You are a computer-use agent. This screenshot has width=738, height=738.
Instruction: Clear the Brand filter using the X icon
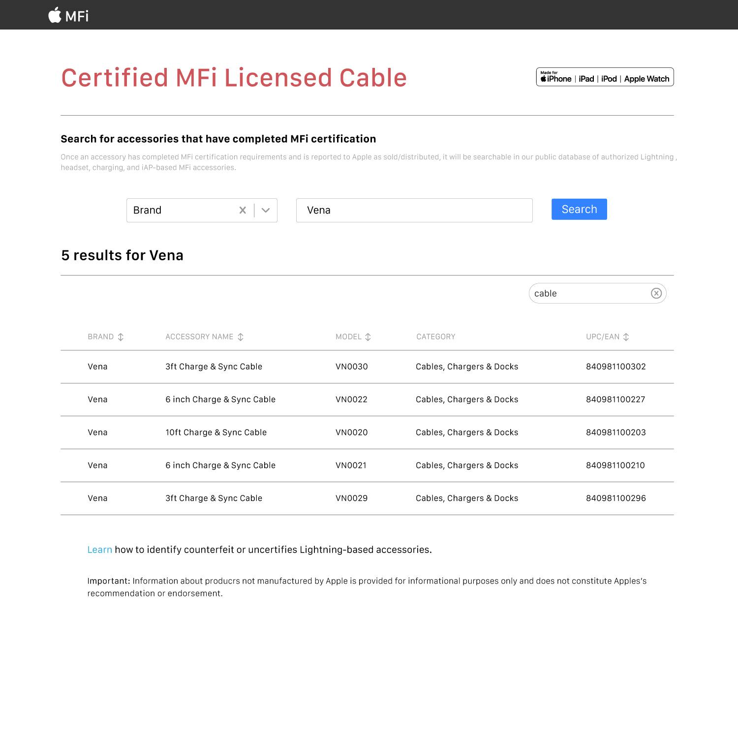pyautogui.click(x=243, y=210)
